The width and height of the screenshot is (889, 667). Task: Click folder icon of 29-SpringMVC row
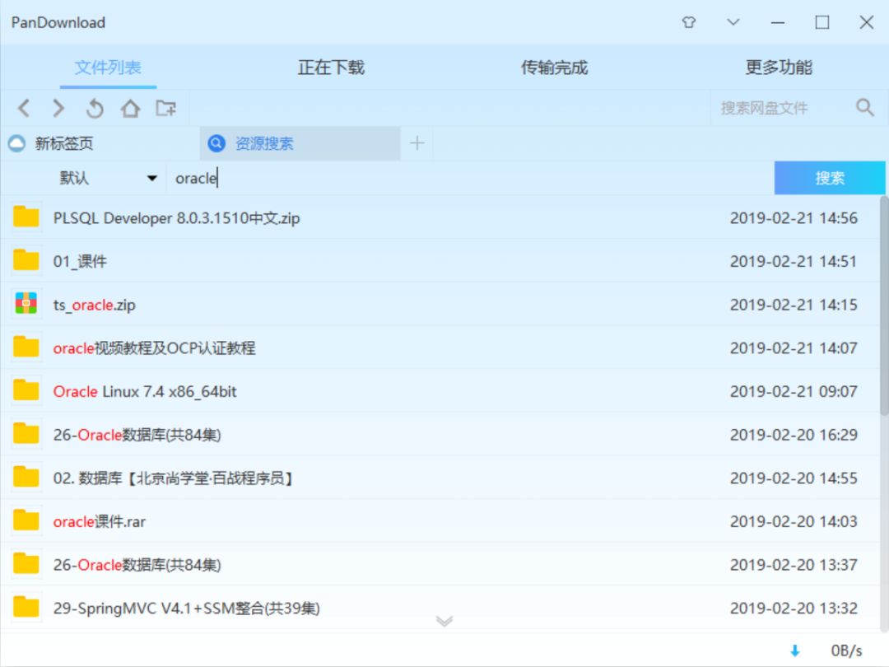26,607
